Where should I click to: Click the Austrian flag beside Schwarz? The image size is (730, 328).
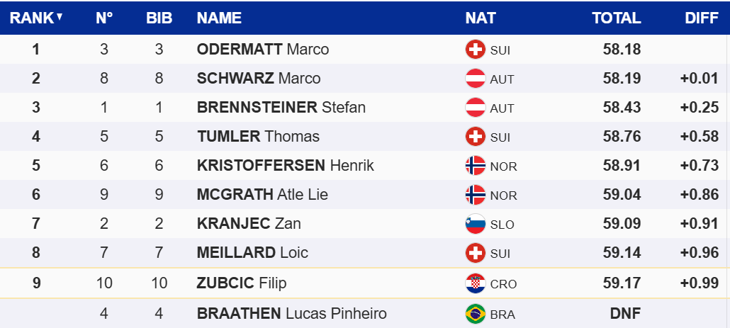coord(475,79)
